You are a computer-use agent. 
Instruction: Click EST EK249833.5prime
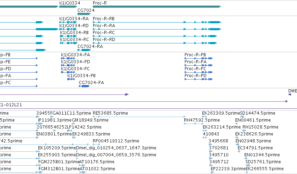pyautogui.click(x=91, y=134)
